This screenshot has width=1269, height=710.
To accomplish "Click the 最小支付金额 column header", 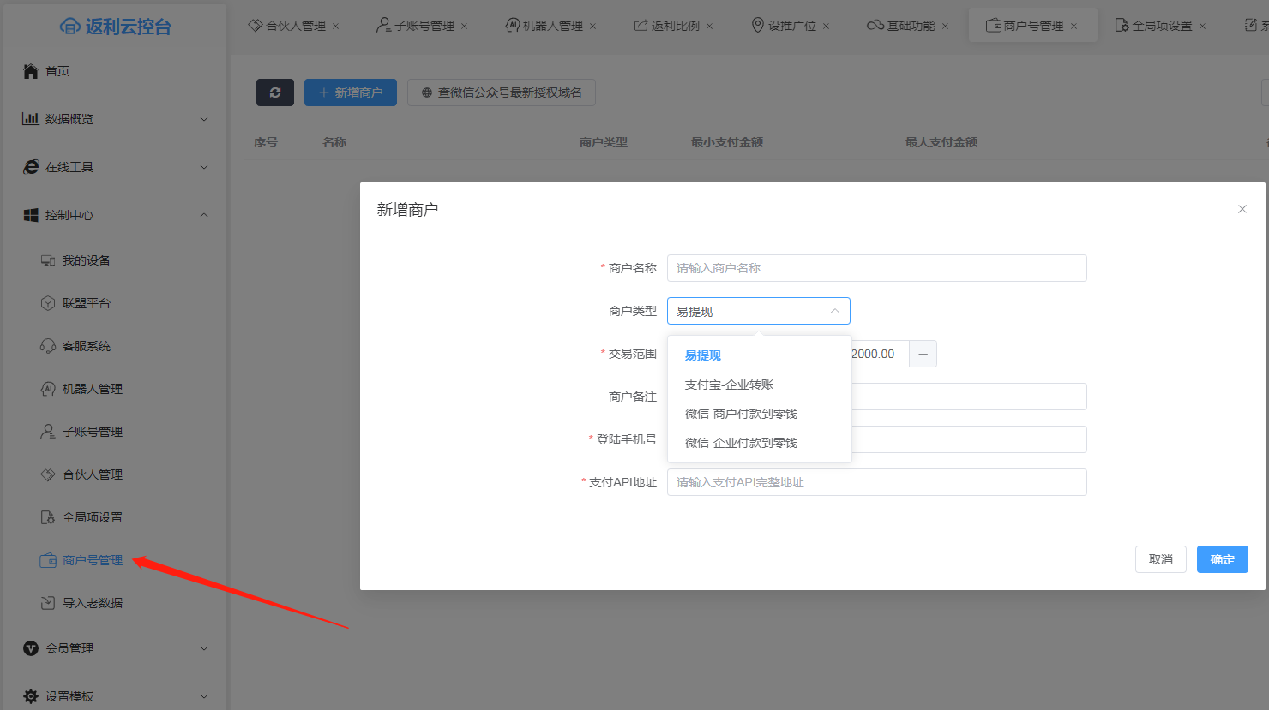I will 727,142.
